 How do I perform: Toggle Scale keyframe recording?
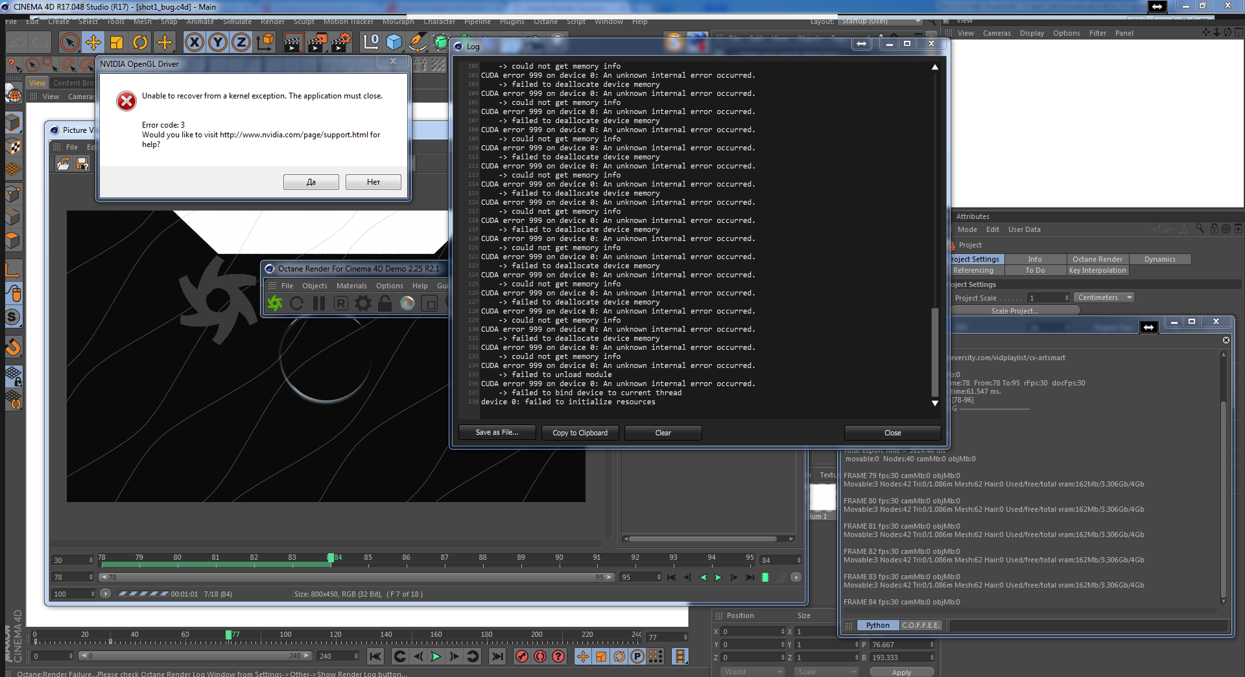tap(601, 656)
